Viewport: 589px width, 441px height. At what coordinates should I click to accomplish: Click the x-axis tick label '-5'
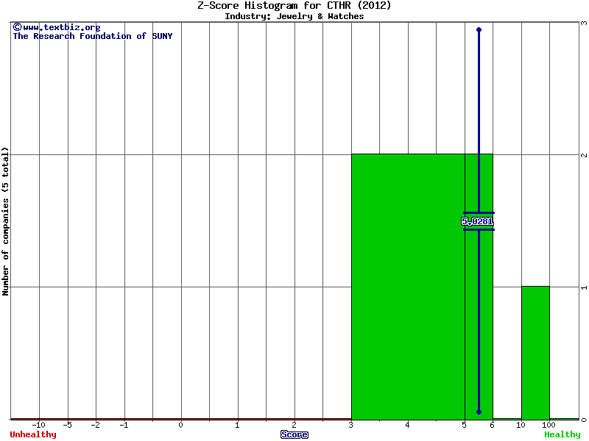[67, 425]
